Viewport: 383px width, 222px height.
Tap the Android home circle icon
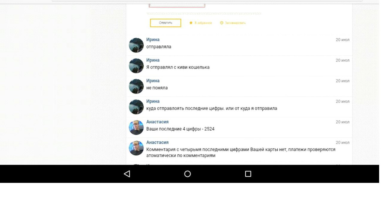coord(188,174)
